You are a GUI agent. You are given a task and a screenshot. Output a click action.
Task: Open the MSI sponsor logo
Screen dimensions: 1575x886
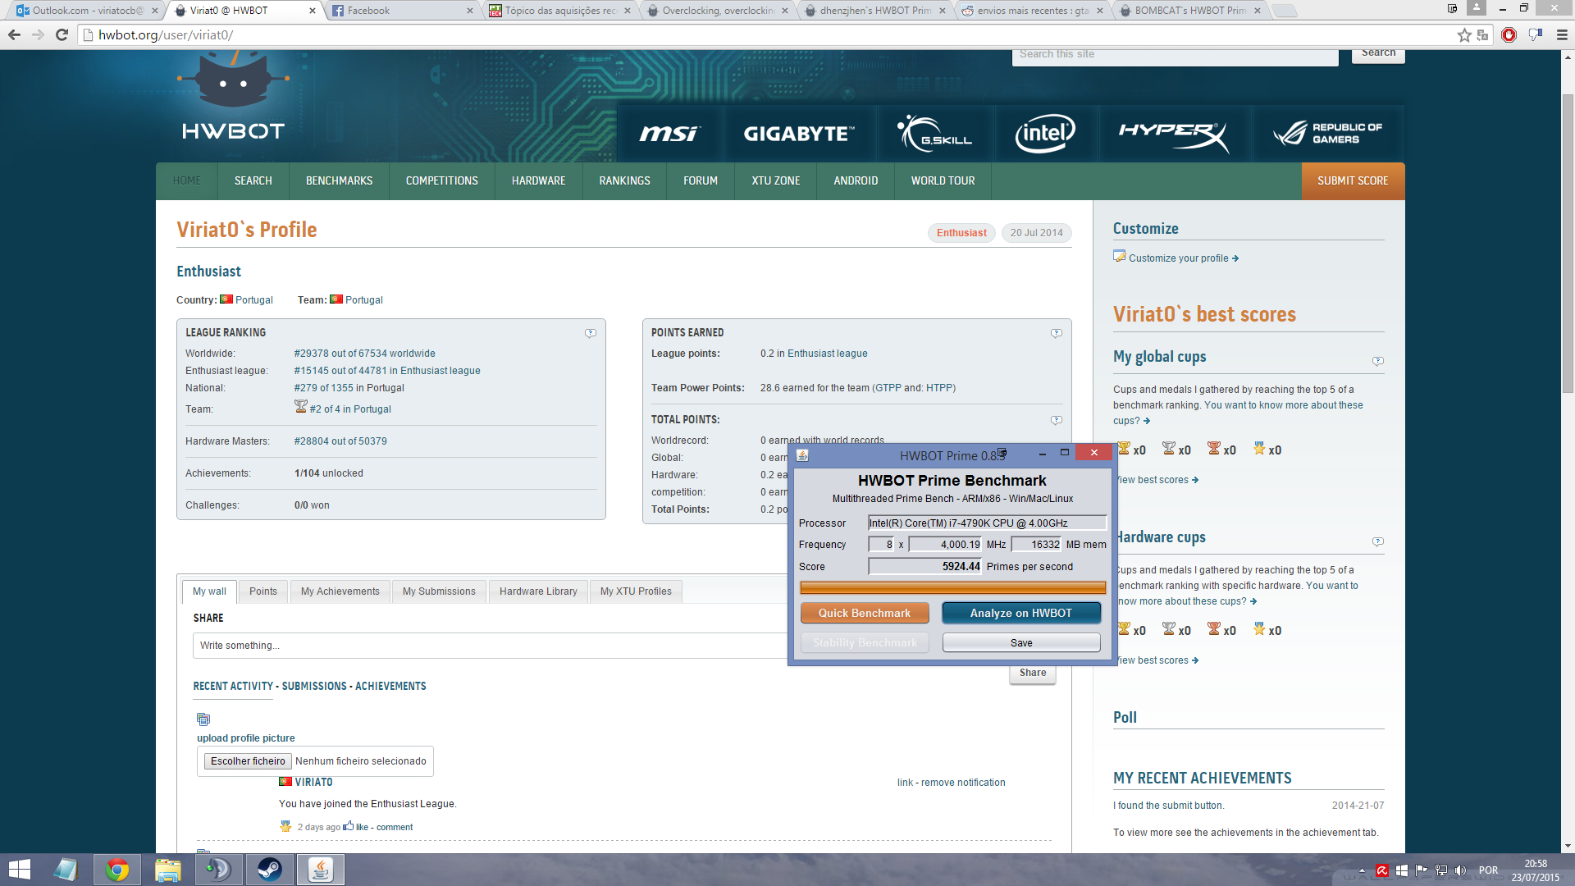pos(669,133)
